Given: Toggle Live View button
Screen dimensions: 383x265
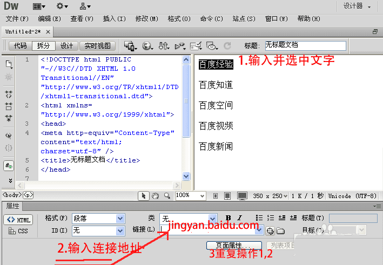Looking at the screenshot, I should click(x=97, y=46).
